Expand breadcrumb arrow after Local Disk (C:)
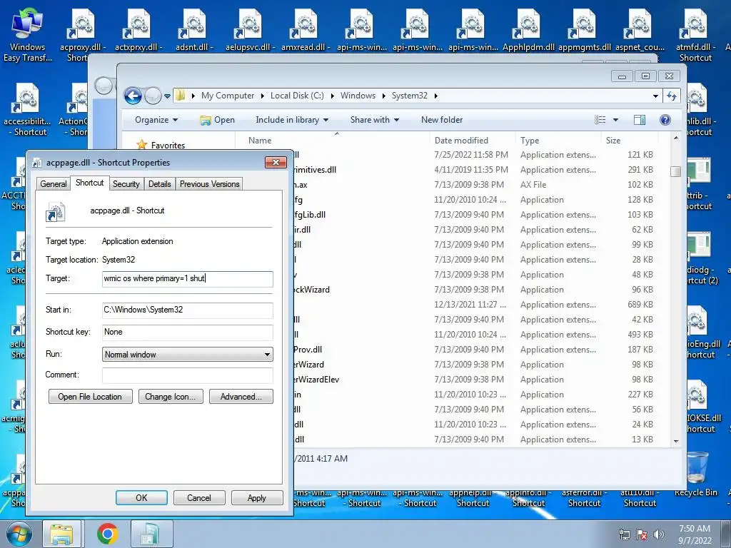The width and height of the screenshot is (731, 548). point(333,96)
